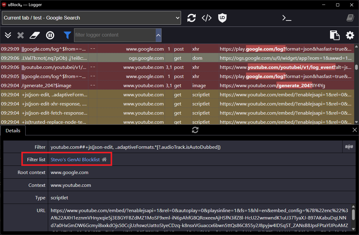Open the DOM inspector code icon
The width and height of the screenshot is (359, 235).
click(207, 18)
